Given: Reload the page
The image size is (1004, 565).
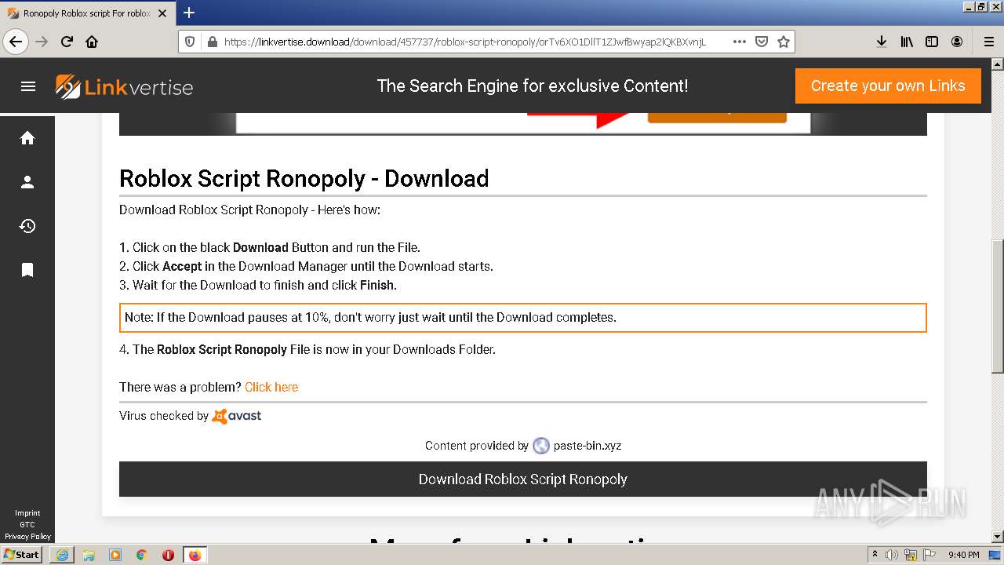Looking at the screenshot, I should pyautogui.click(x=67, y=42).
